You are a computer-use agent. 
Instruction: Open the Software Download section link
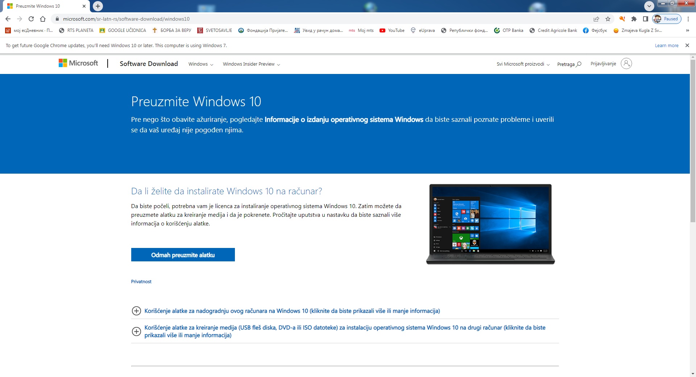pyautogui.click(x=149, y=64)
